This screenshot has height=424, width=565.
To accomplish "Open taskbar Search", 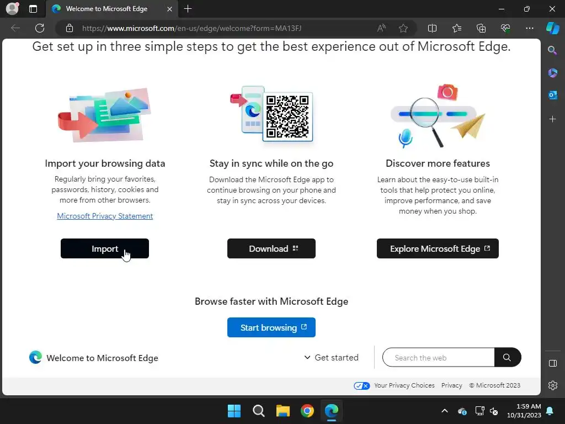I will [258, 411].
